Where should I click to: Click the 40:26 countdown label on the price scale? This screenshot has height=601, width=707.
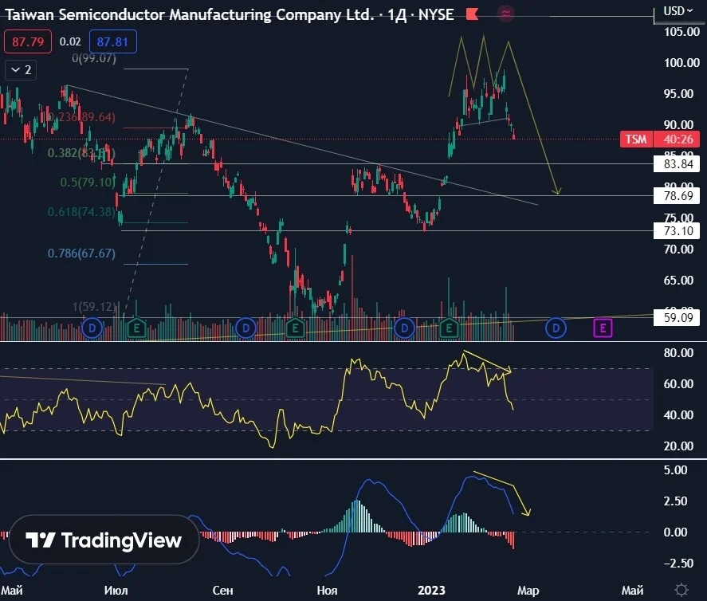[x=678, y=139]
